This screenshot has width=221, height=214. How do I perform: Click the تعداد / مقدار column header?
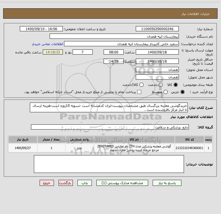pyautogui.click(x=51, y=139)
